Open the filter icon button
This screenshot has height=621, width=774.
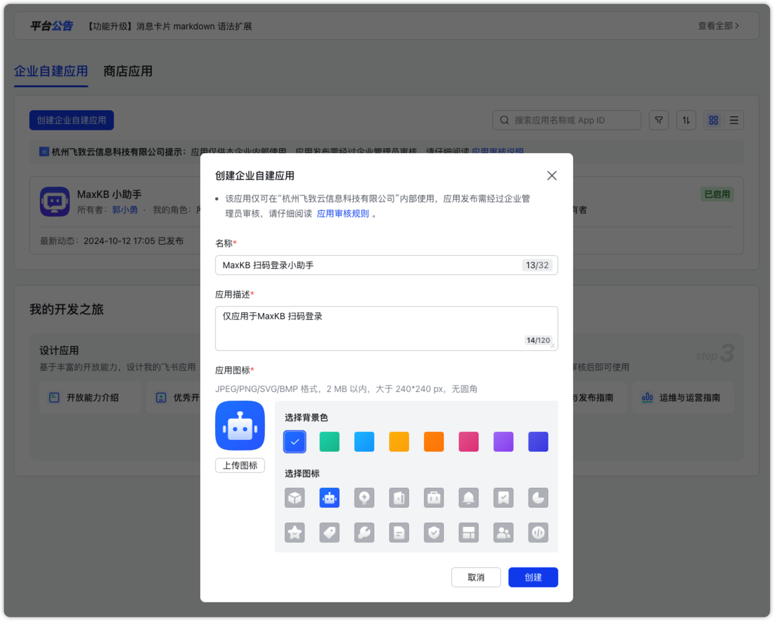(659, 120)
